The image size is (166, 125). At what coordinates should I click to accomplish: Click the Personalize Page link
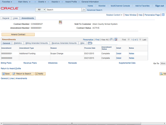coord(152,15)
